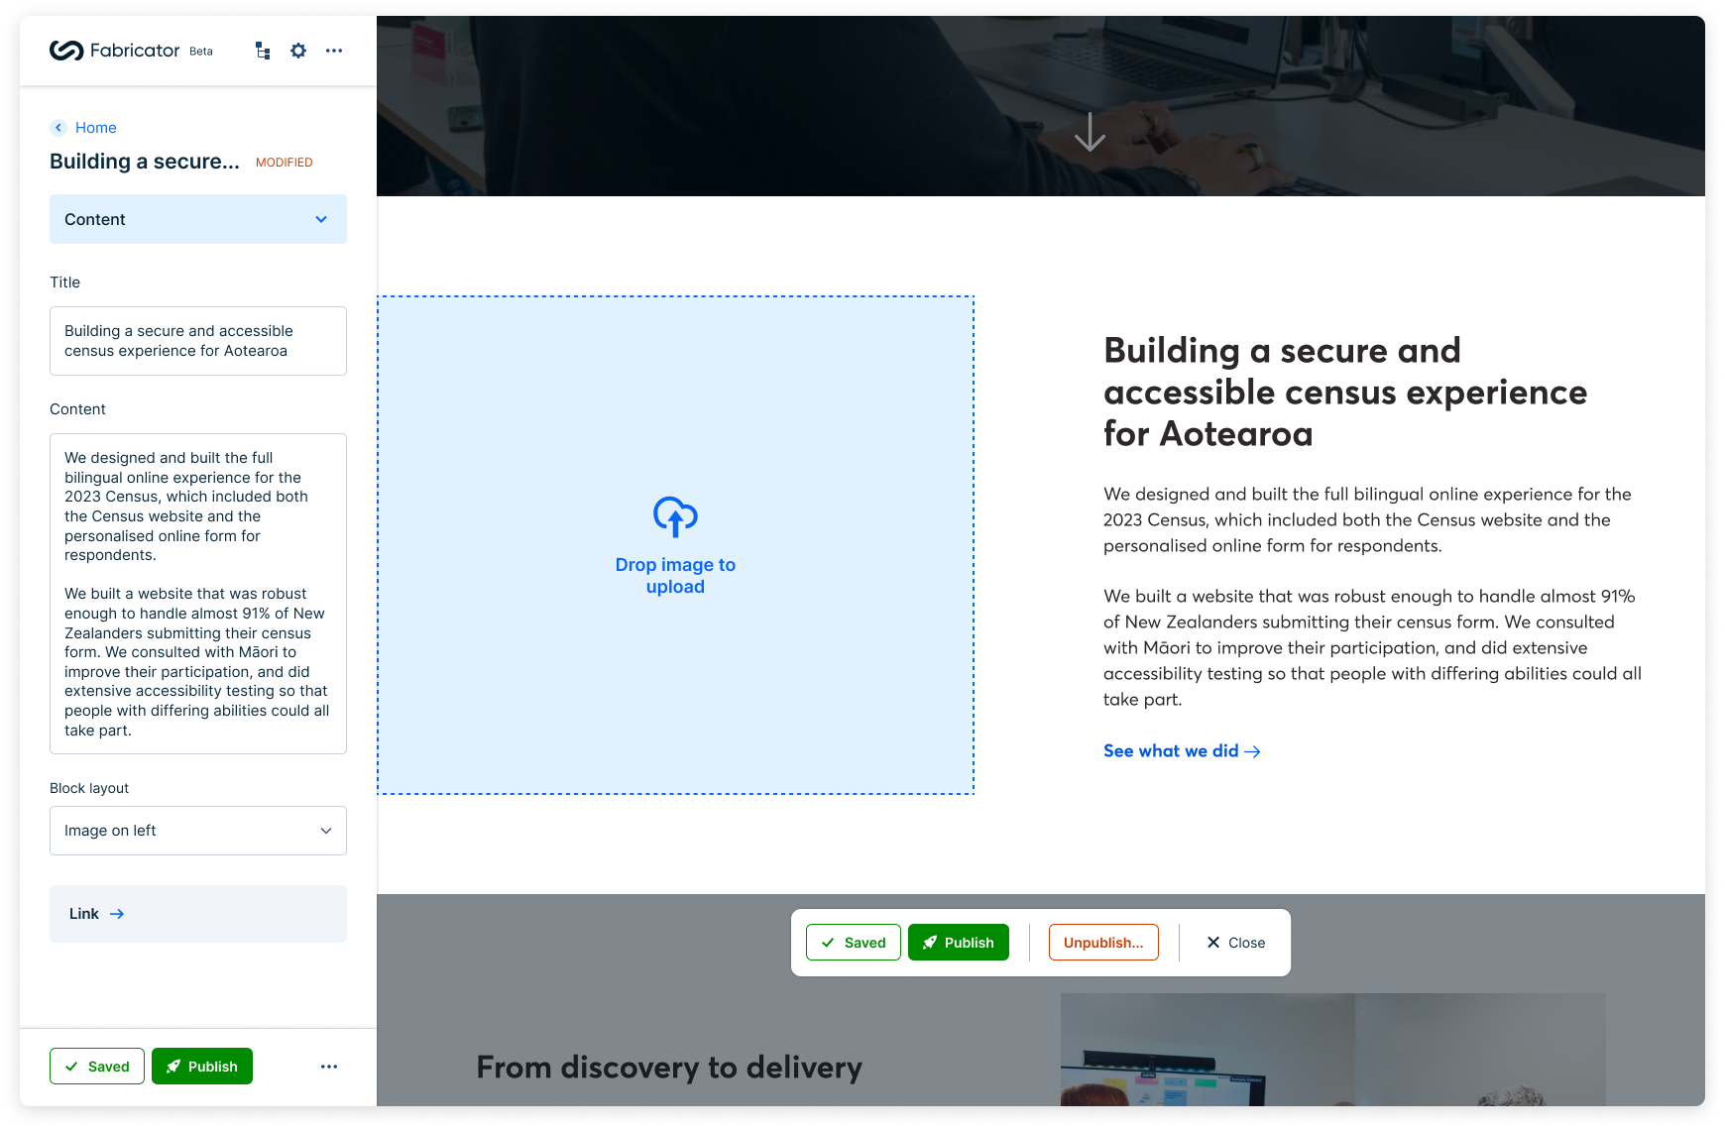Click the back chevron beside Home

click(58, 128)
